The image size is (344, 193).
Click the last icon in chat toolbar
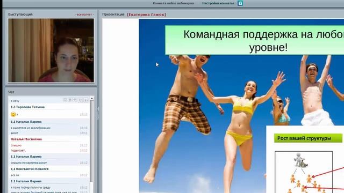click(86, 100)
